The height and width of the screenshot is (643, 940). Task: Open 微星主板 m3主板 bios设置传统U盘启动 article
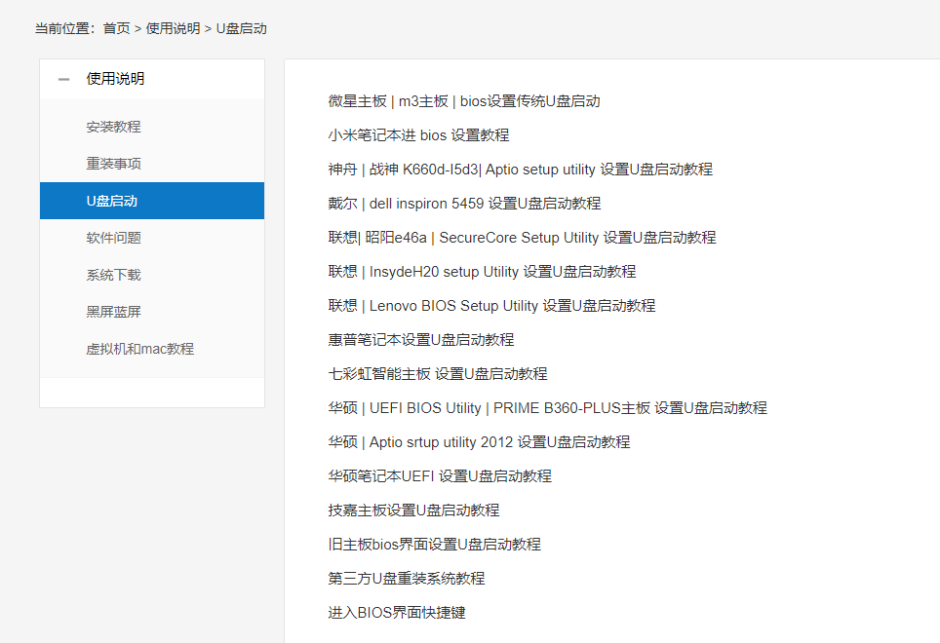(x=464, y=101)
